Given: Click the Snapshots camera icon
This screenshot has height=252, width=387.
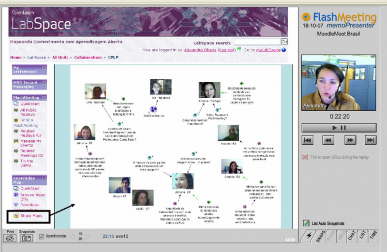Looking at the screenshot, I should point(27,238).
